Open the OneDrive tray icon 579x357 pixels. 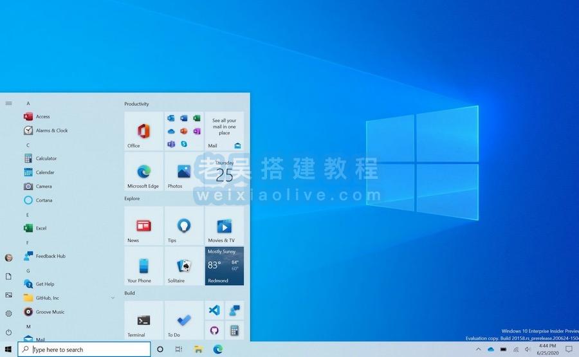(491, 349)
